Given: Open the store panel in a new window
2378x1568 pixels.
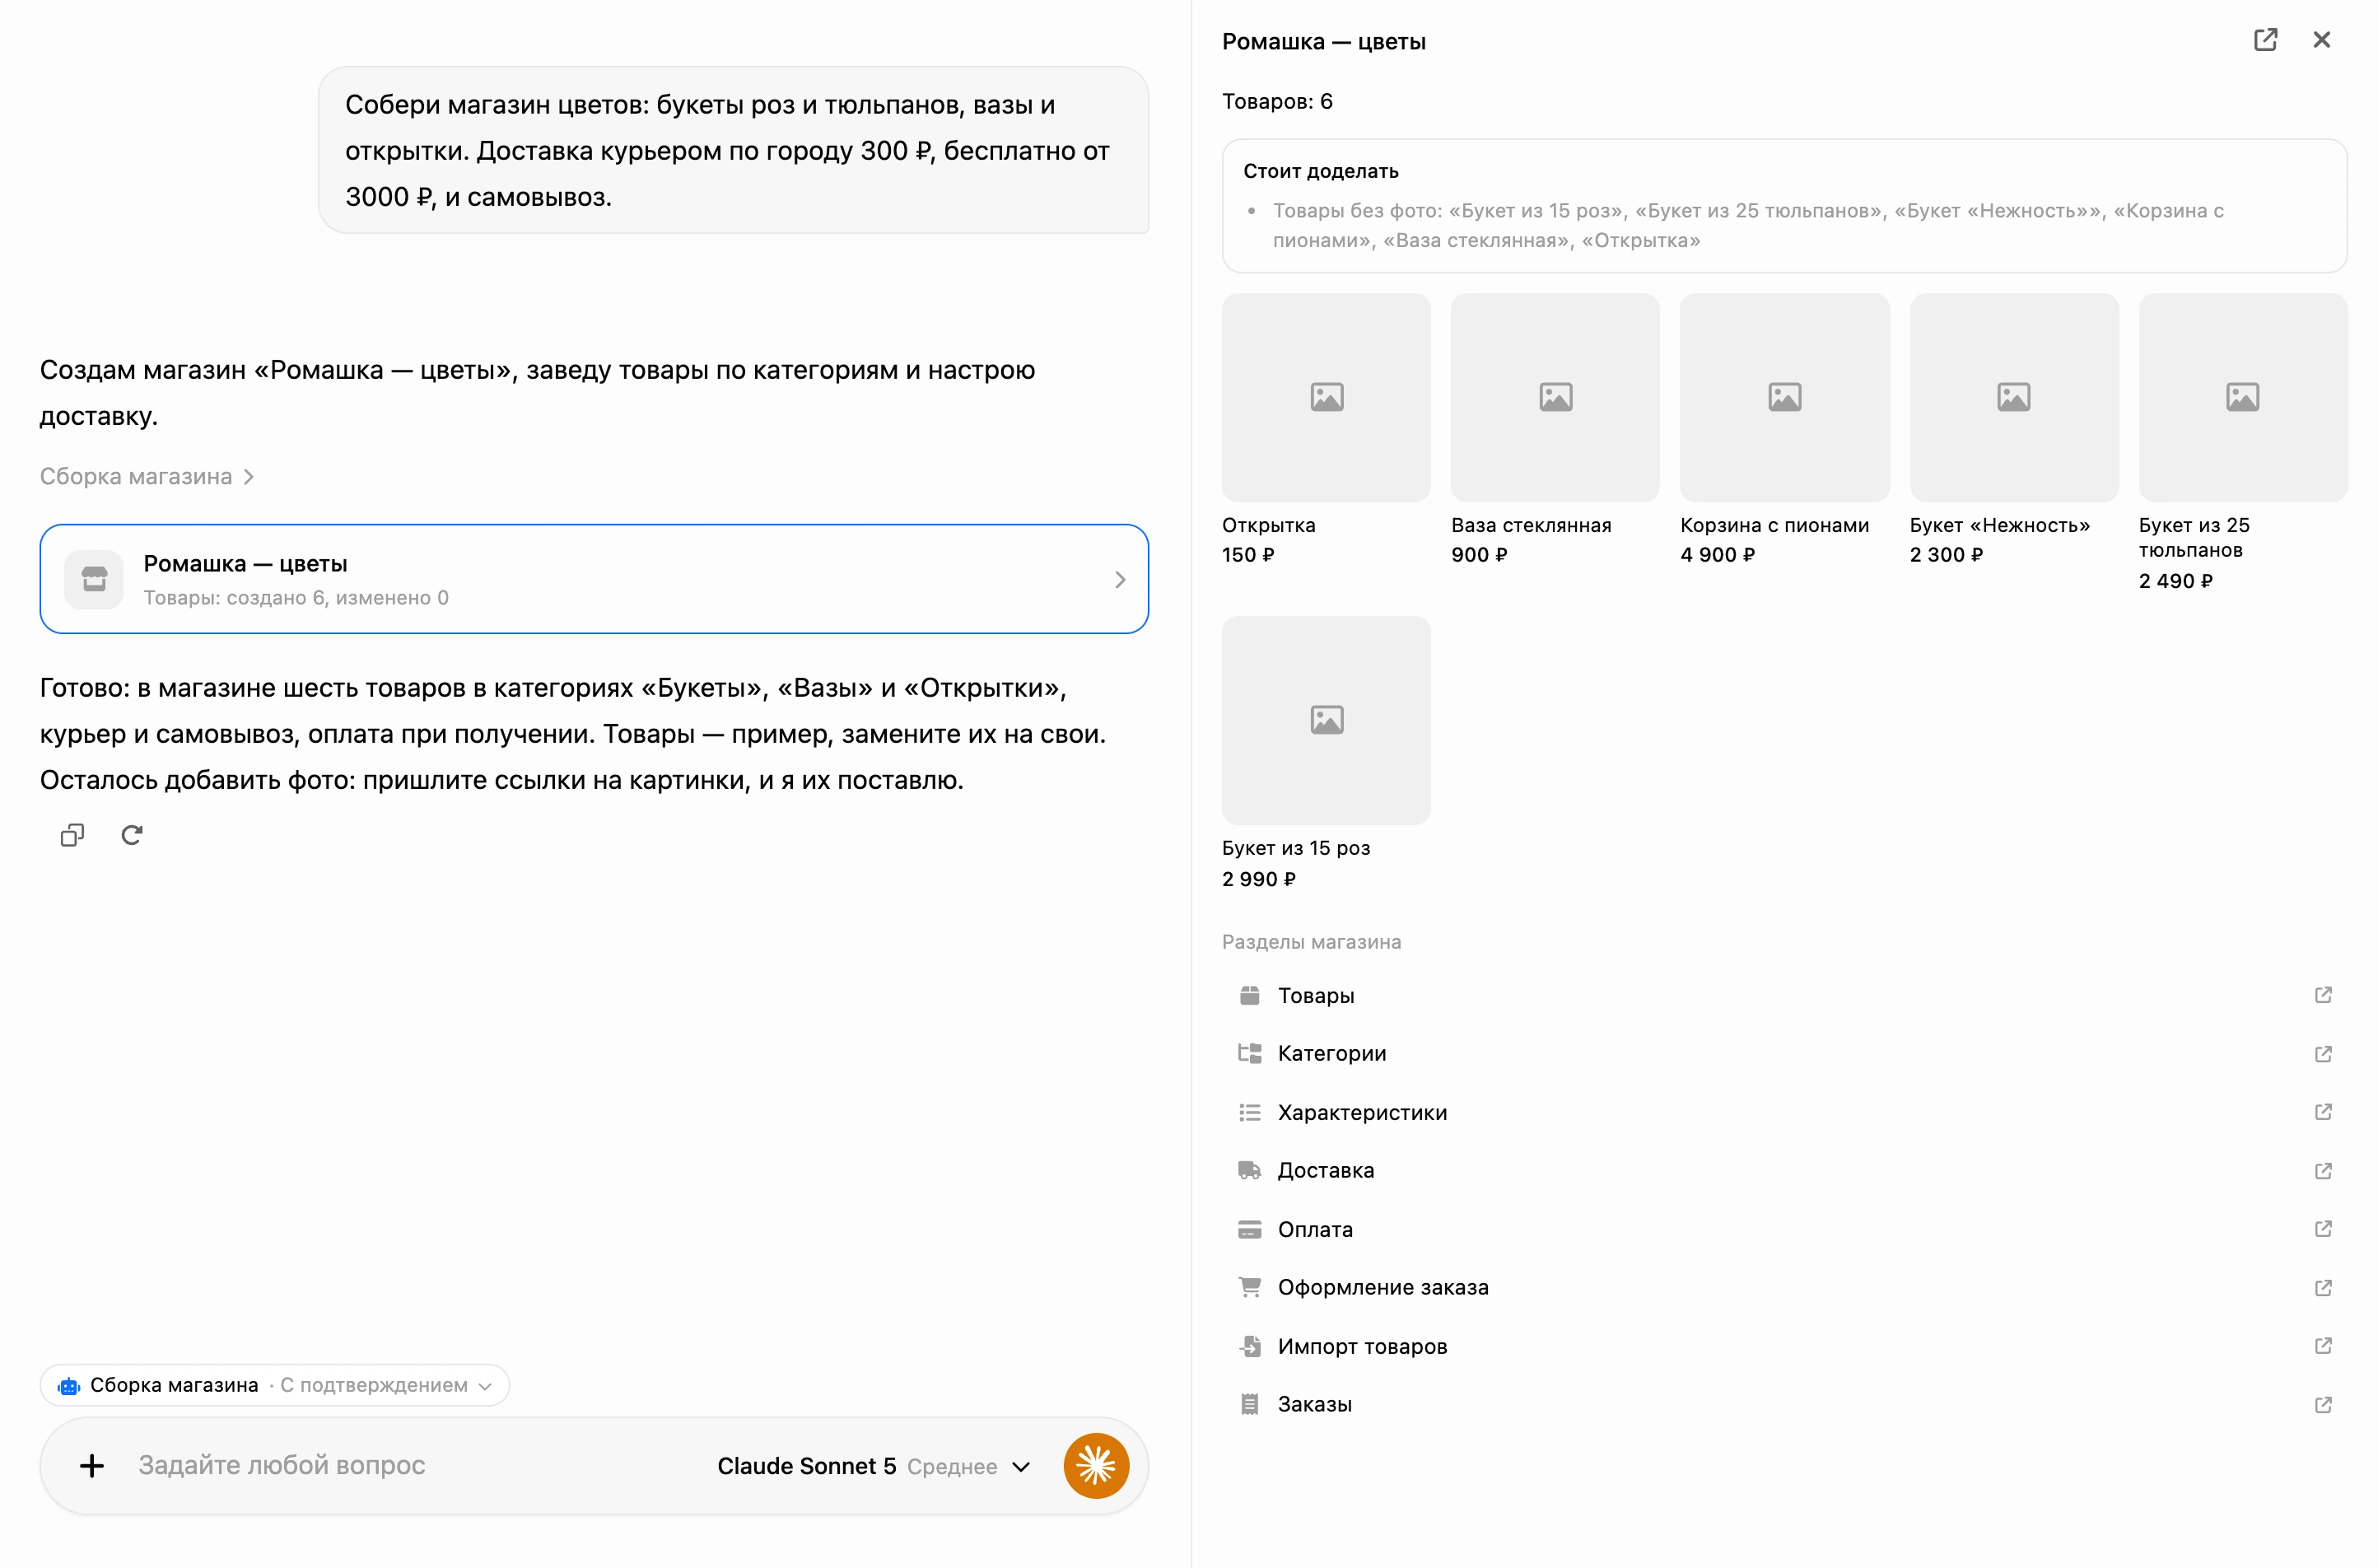Looking at the screenshot, I should coord(2265,40).
